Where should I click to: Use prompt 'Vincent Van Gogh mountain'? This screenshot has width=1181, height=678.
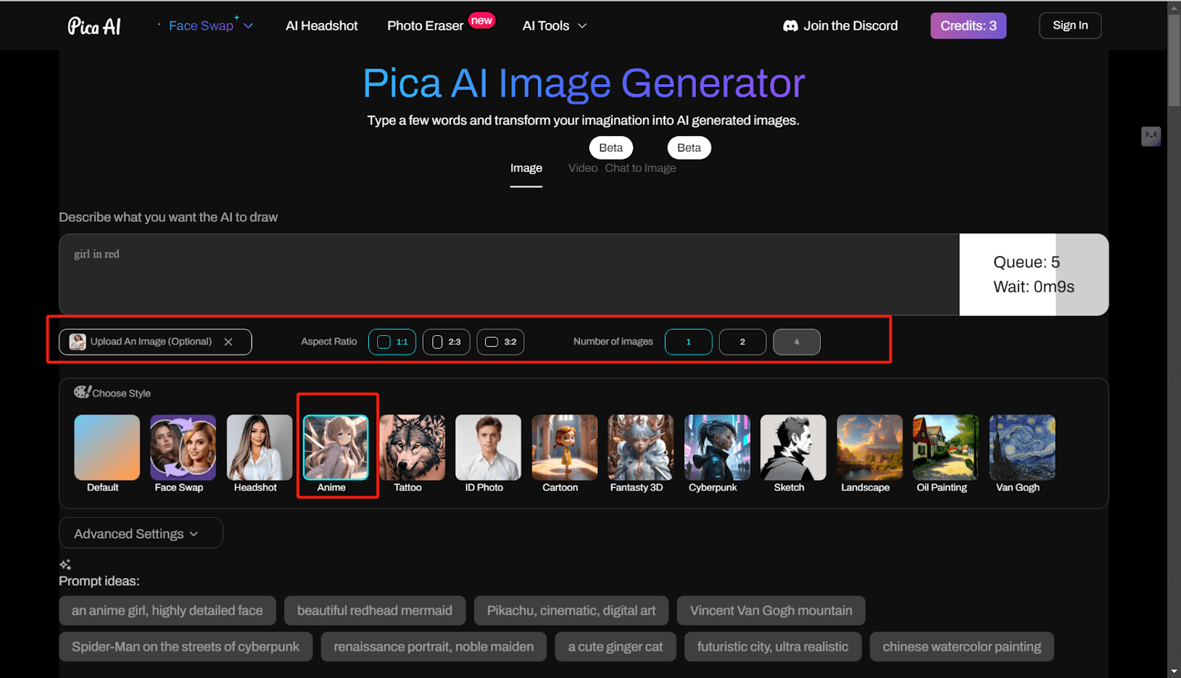pos(771,611)
